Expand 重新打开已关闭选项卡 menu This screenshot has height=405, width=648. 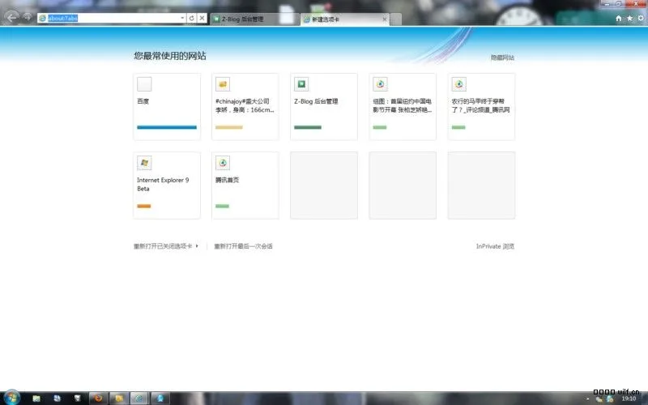[166, 246]
